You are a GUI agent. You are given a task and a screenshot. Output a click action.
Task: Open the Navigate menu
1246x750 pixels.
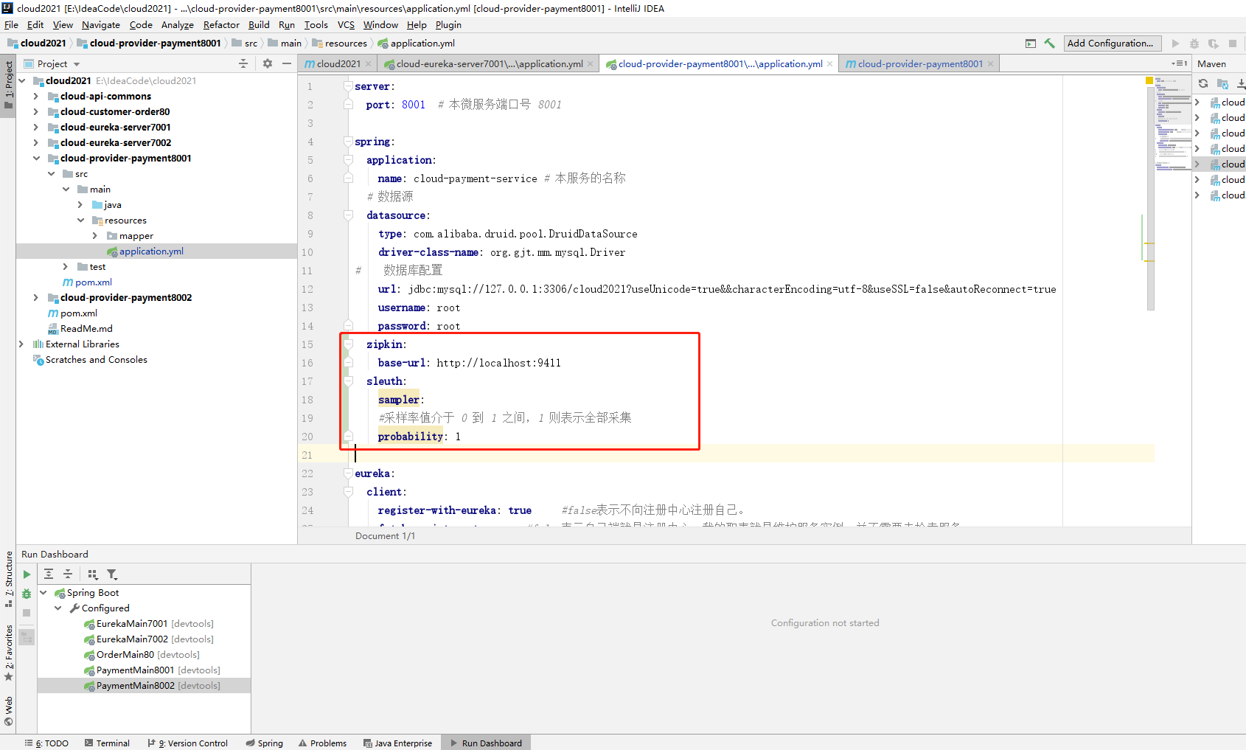click(x=100, y=25)
